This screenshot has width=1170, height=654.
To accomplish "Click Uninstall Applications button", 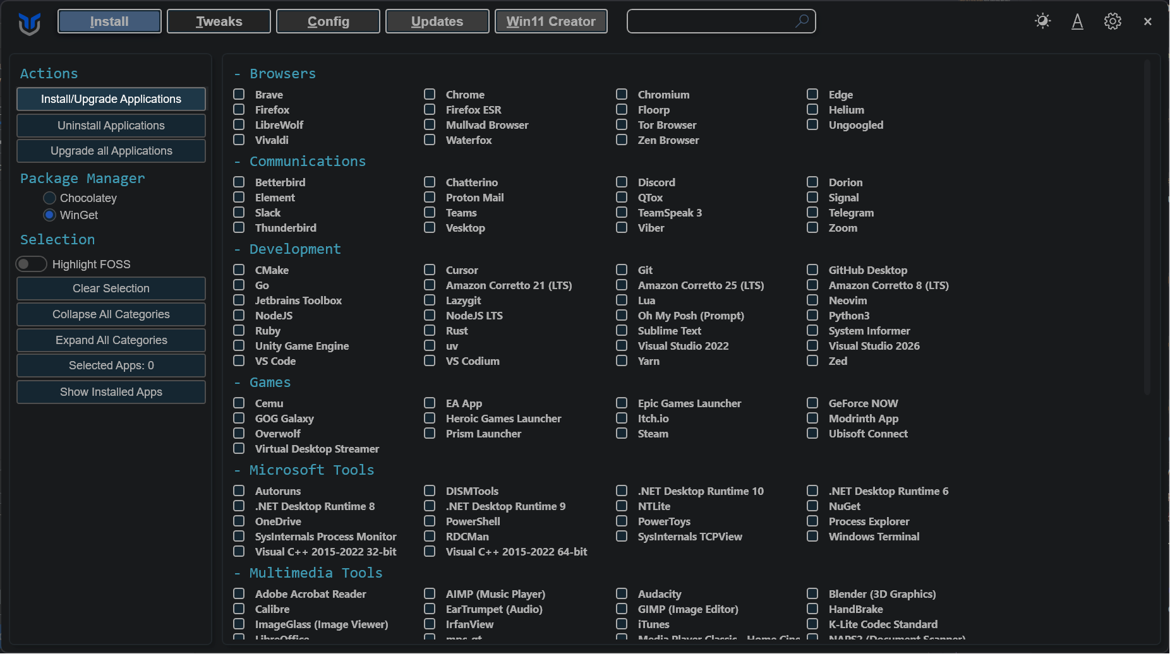I will click(x=111, y=126).
